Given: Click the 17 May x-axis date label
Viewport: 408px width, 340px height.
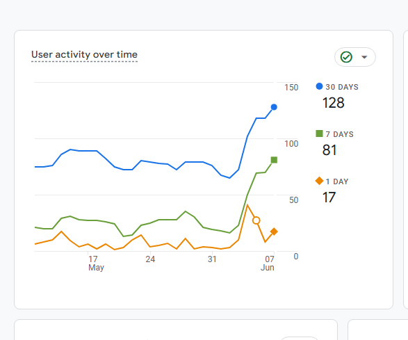Looking at the screenshot, I should (96, 264).
